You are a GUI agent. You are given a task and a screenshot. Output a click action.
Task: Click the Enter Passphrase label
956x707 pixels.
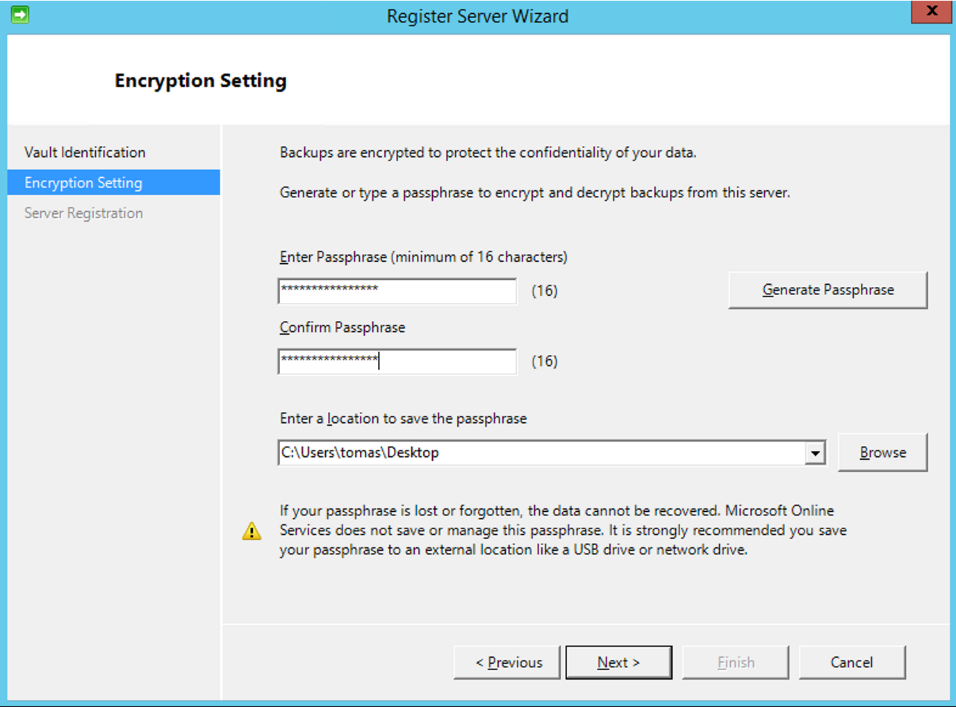coord(423,257)
